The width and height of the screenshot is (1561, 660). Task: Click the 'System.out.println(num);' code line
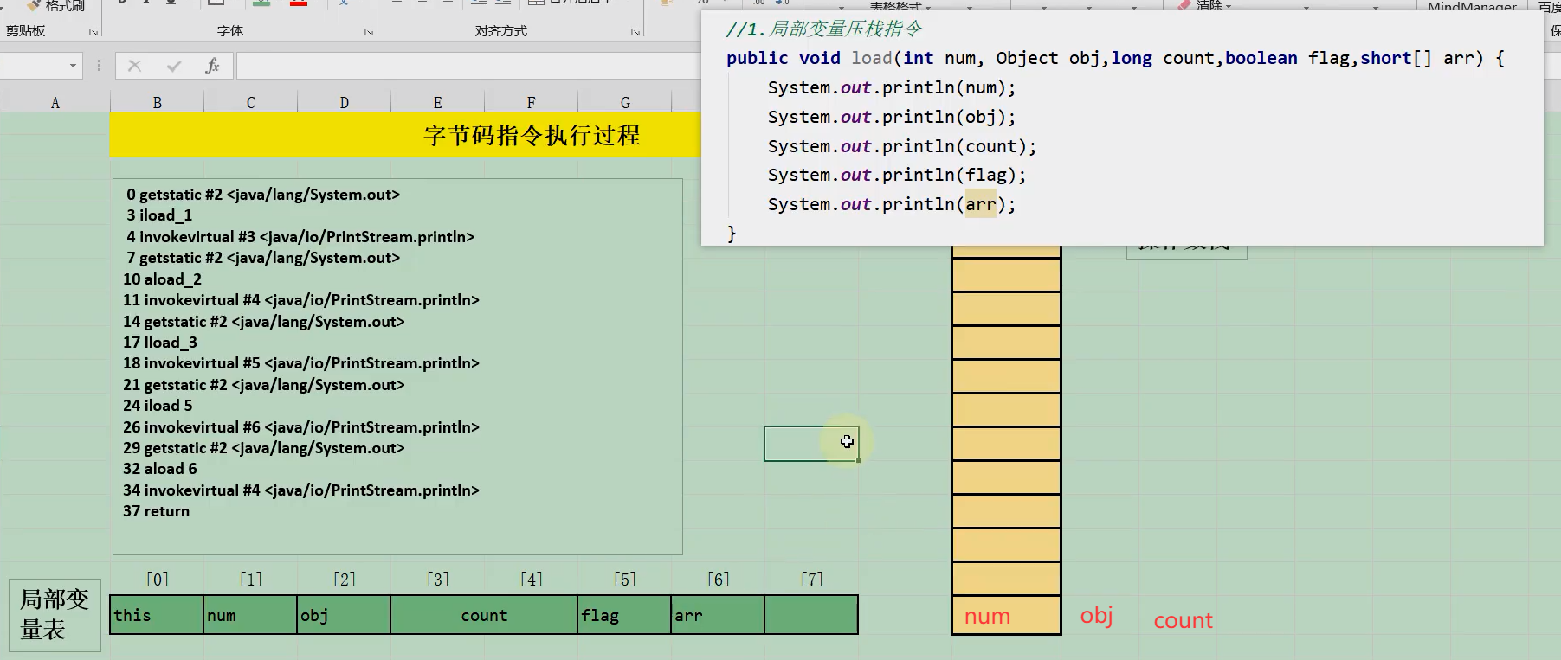coord(892,87)
